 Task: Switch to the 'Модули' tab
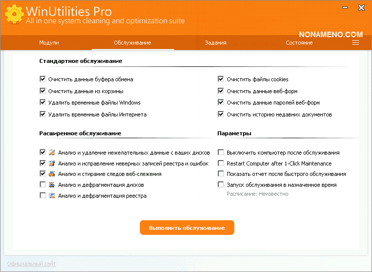coord(49,43)
